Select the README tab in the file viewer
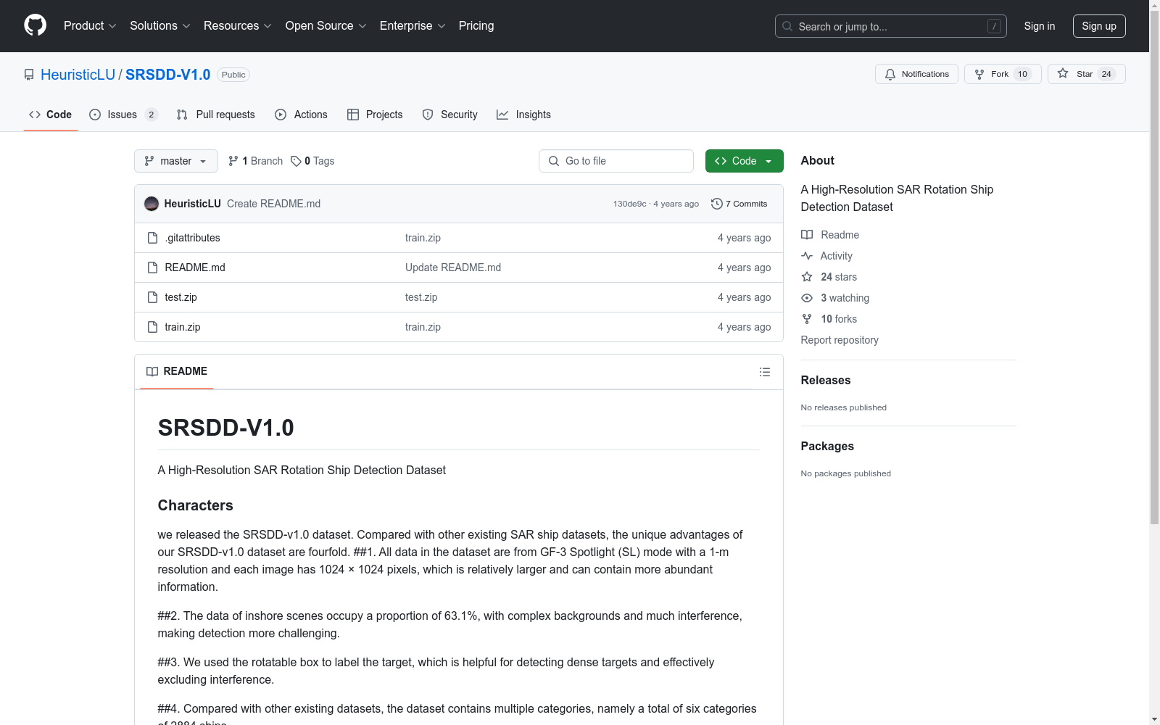The height and width of the screenshot is (725, 1160). (177, 371)
